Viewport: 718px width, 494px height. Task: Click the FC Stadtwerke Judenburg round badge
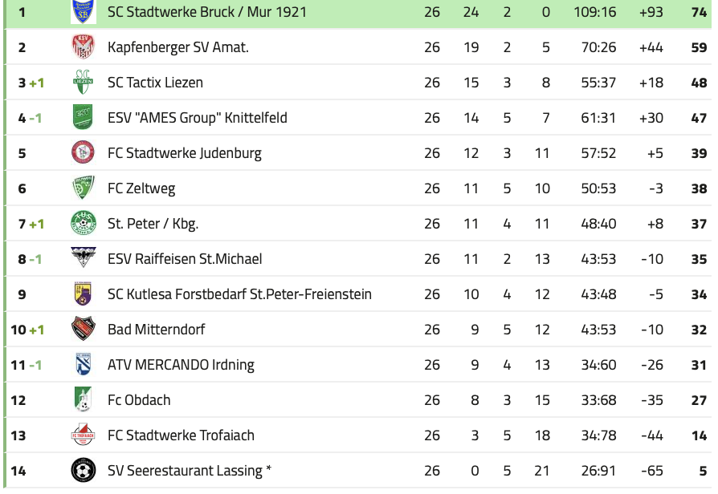click(x=84, y=152)
